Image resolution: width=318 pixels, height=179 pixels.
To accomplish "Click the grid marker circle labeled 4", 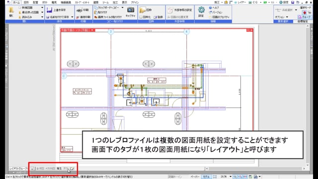I will 186,32.
